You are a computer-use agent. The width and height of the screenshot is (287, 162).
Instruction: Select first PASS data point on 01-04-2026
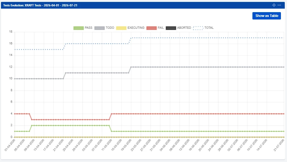15,131
